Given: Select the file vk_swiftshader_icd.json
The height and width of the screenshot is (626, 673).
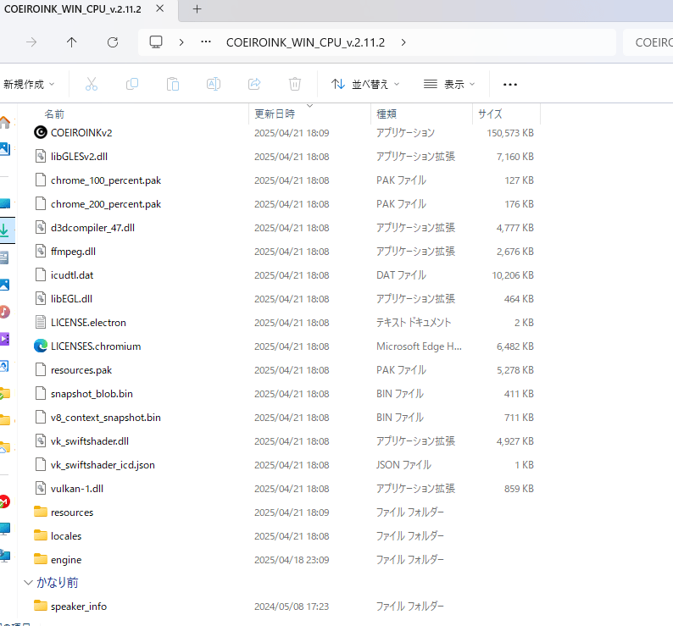Looking at the screenshot, I should tap(103, 465).
